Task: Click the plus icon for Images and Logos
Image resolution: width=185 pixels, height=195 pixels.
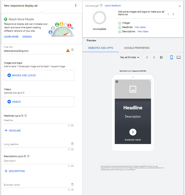Action: pos(9,75)
